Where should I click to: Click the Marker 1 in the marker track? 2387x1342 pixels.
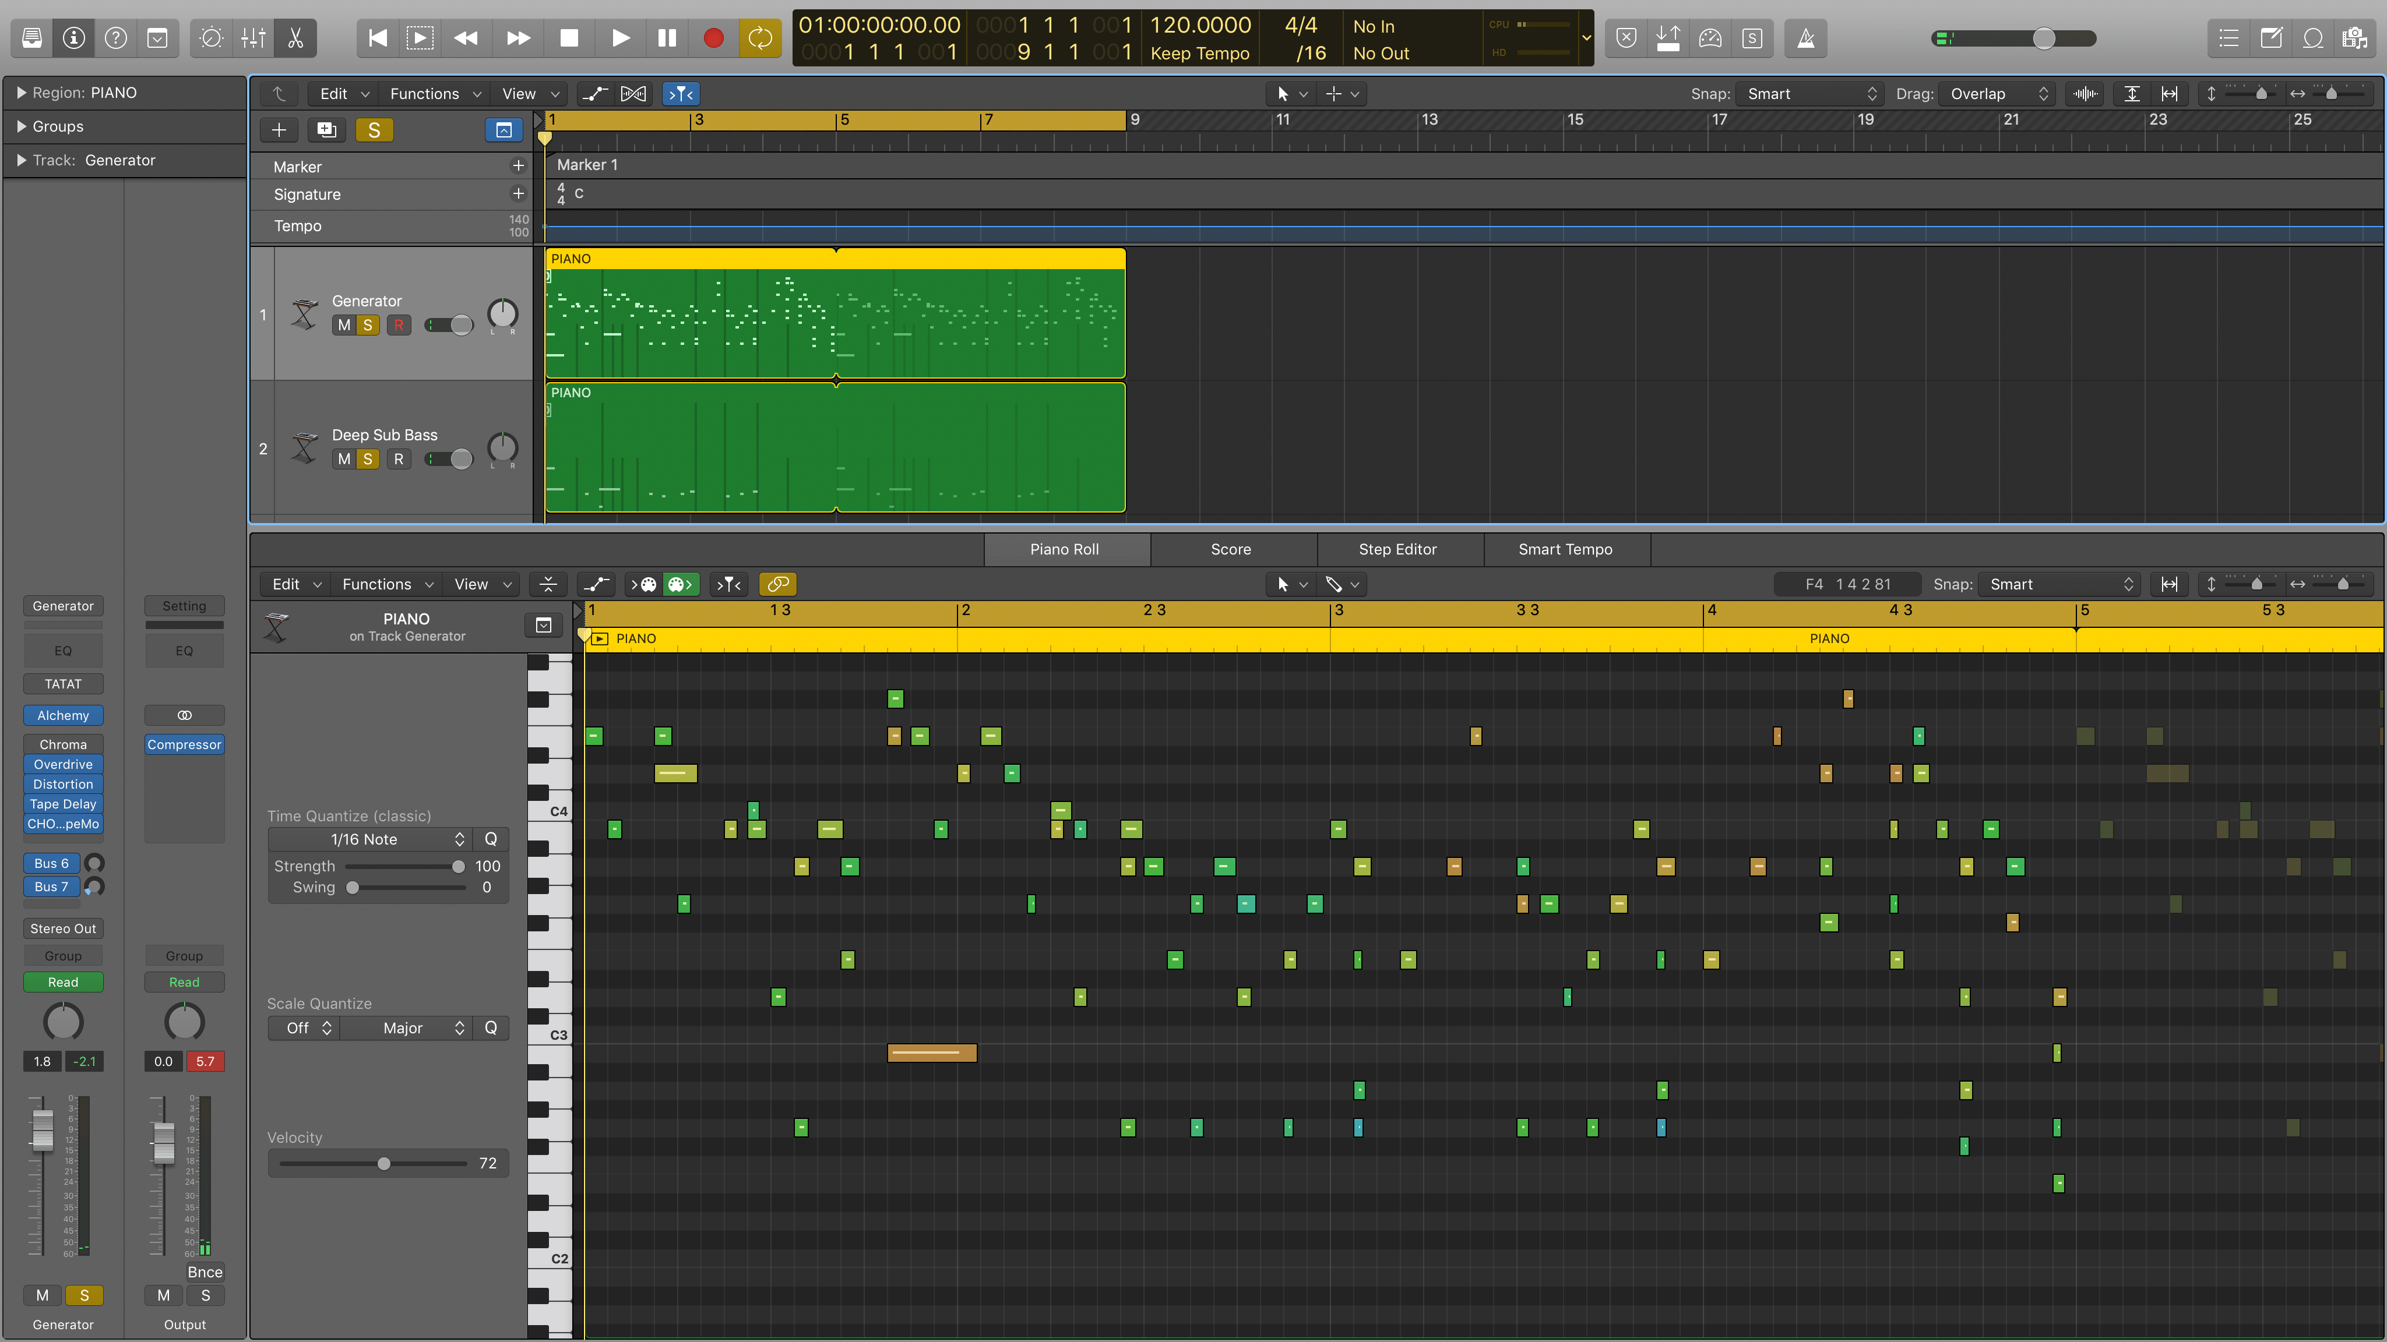pos(587,165)
